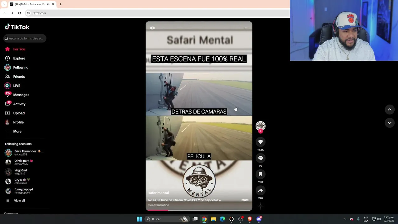Screen dimensions: 398x224
Task: Open the video options three-dot menu
Action: pos(246,28)
